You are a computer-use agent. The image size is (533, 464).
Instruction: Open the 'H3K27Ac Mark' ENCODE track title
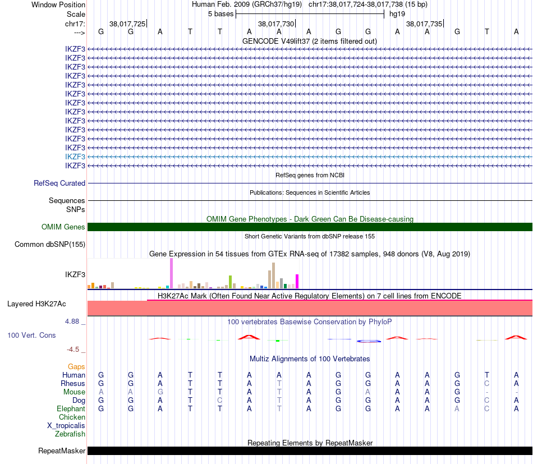coord(310,296)
